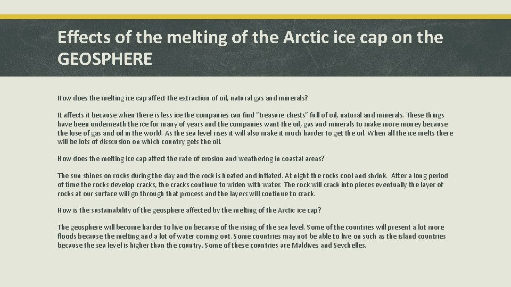Click the word 'Maldives' in the last paragraph

pyautogui.click(x=305, y=245)
